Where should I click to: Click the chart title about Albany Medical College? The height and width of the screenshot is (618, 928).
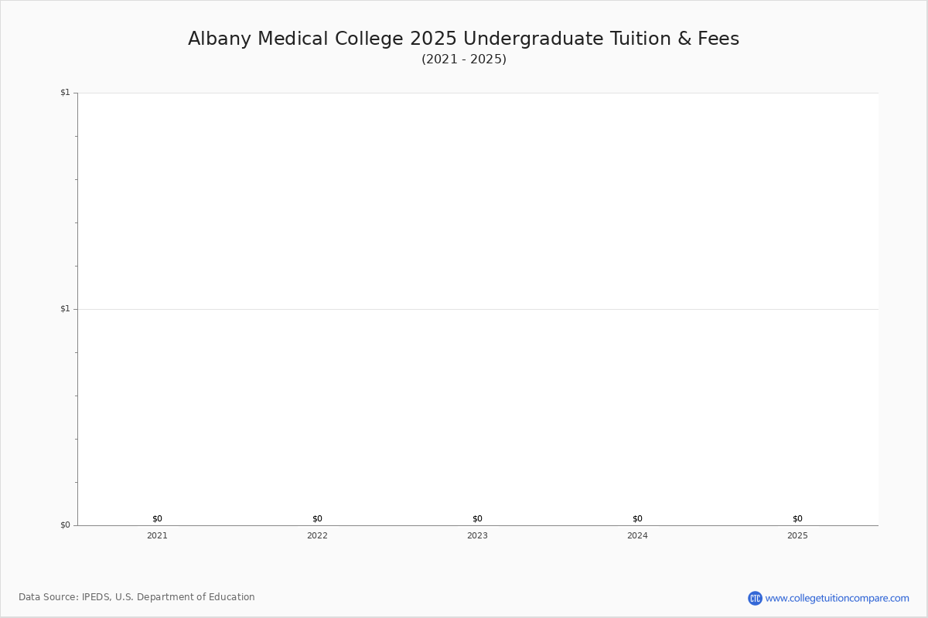click(x=463, y=39)
